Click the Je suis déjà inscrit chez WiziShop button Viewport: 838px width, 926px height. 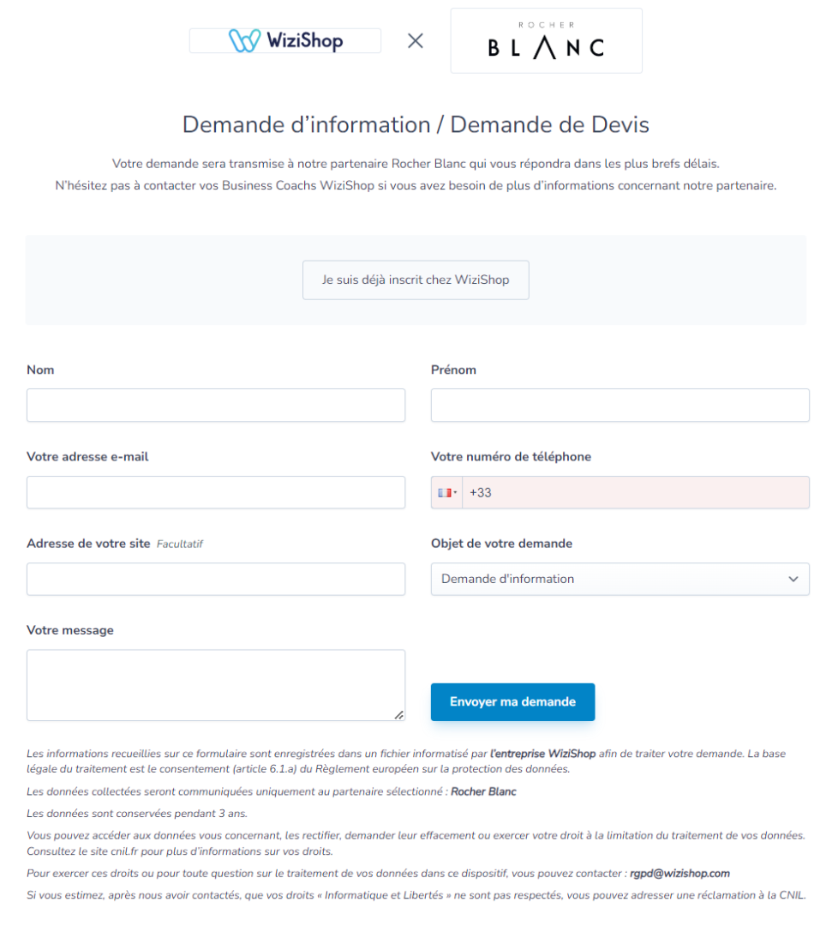[416, 280]
